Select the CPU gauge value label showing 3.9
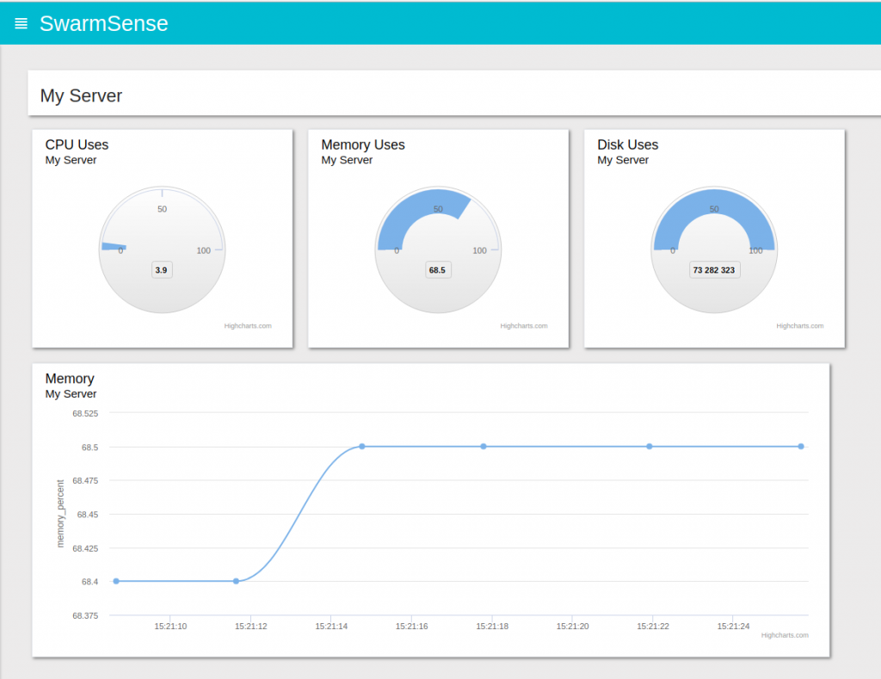 coord(162,269)
